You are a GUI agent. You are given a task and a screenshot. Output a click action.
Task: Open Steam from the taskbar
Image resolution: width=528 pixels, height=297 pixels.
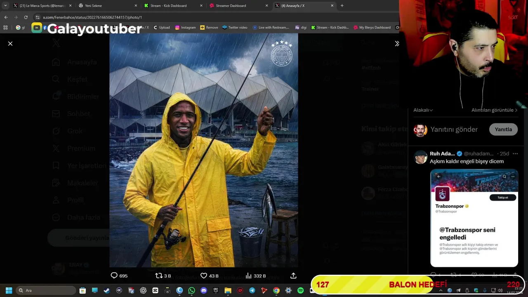(x=106, y=290)
